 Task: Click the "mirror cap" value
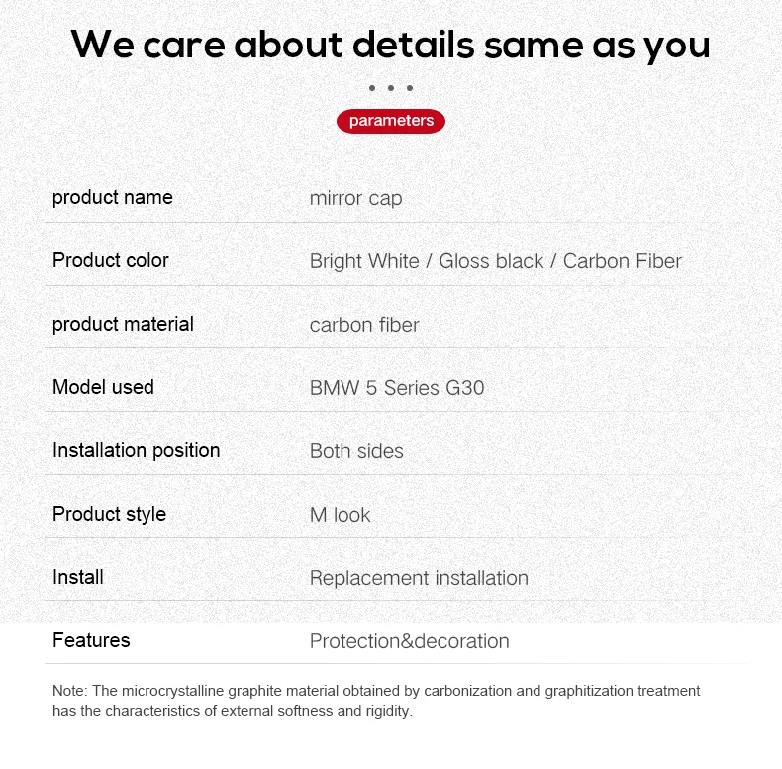(355, 198)
